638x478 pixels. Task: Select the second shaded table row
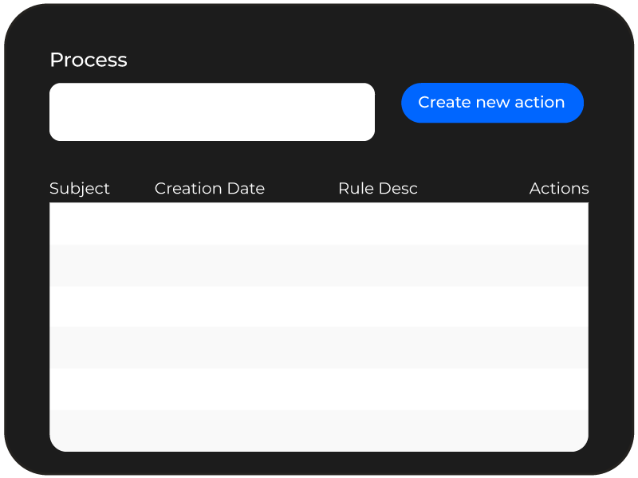(319, 265)
